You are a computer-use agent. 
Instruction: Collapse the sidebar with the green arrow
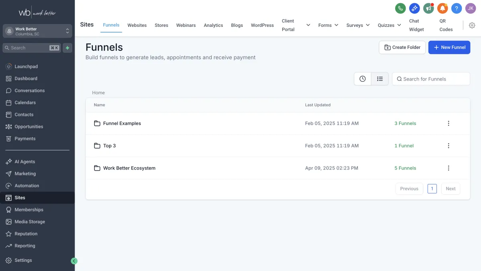74,261
